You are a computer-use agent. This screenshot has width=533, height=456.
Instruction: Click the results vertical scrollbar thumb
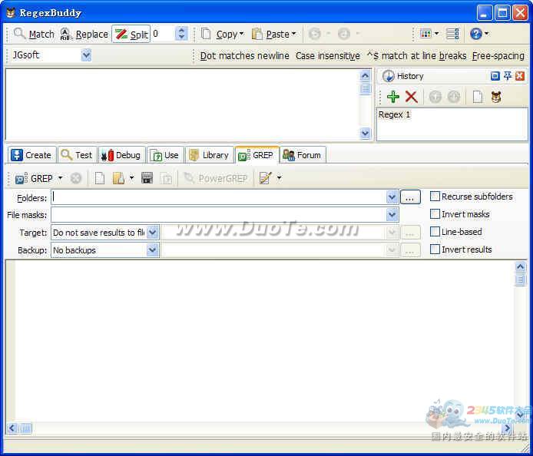521,279
